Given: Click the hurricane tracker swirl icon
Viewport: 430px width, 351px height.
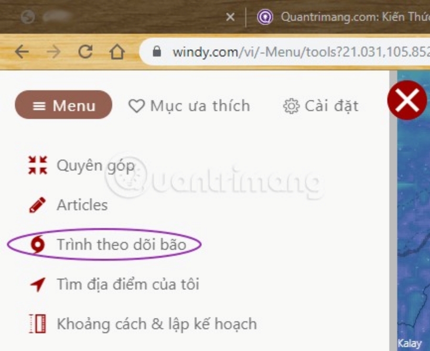Looking at the screenshot, I should coord(37,245).
